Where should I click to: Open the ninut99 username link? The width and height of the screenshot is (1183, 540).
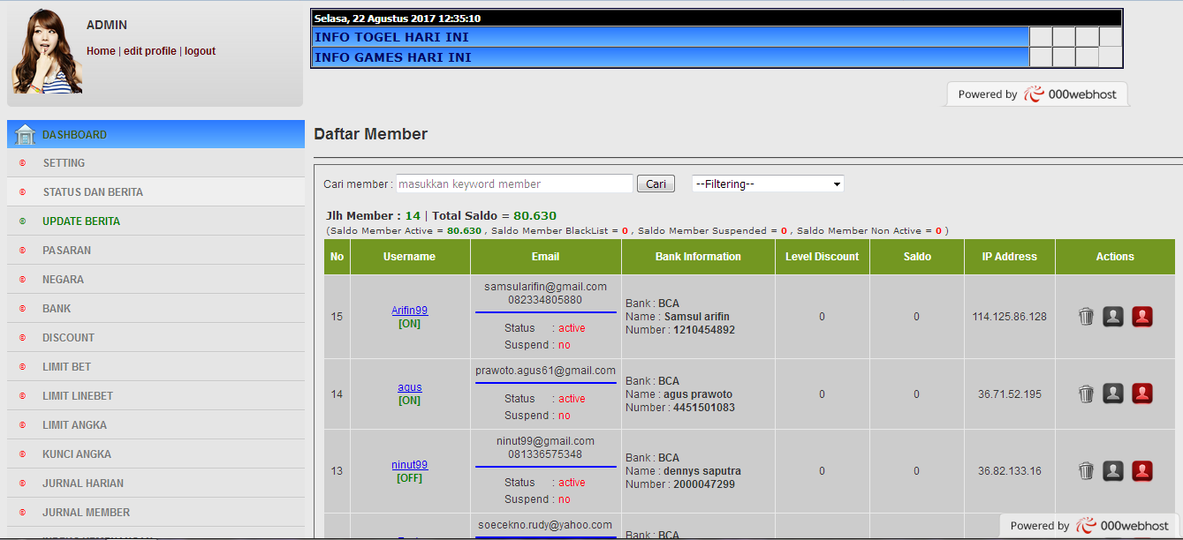(x=410, y=465)
